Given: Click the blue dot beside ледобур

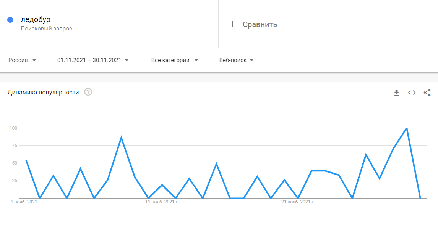Looking at the screenshot, I should pos(10,20).
